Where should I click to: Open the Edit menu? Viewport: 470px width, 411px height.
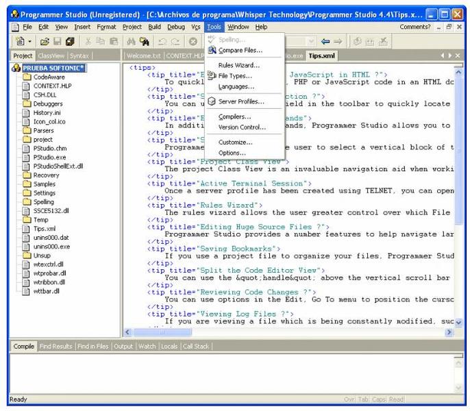(43, 27)
